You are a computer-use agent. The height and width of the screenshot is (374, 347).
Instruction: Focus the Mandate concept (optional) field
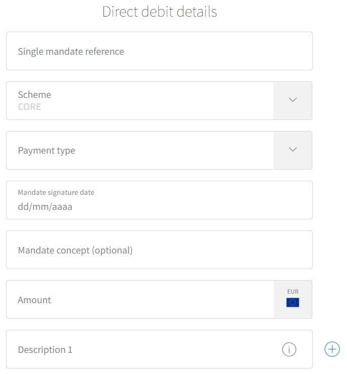click(x=159, y=250)
